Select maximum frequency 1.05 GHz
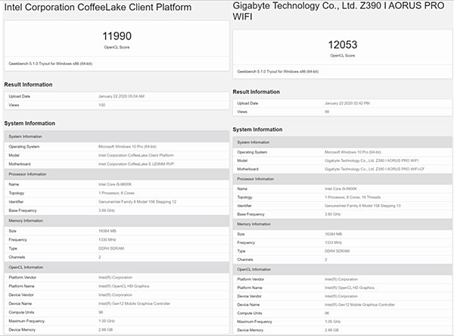Screen dimensions: 454x336 point(332,322)
